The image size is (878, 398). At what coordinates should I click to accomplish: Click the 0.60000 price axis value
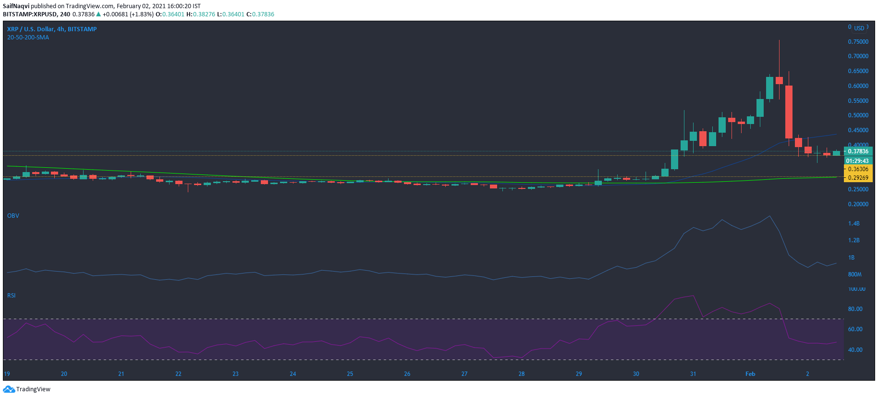858,86
